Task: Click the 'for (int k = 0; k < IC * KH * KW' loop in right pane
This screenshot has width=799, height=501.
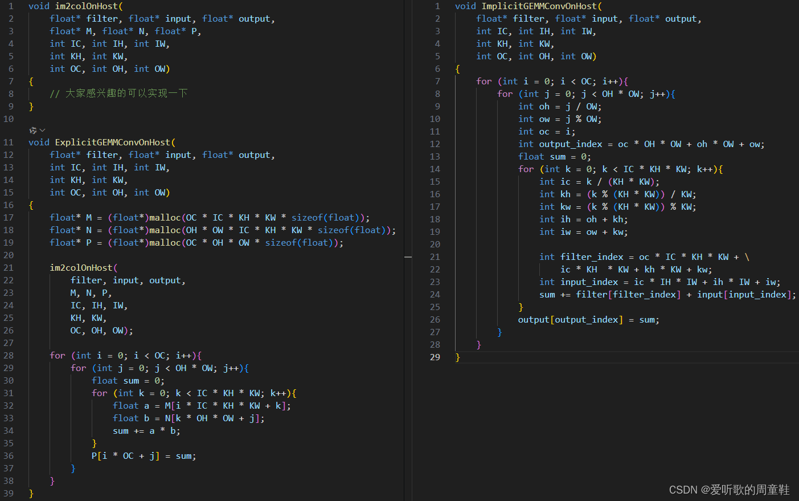Action: [x=621, y=169]
